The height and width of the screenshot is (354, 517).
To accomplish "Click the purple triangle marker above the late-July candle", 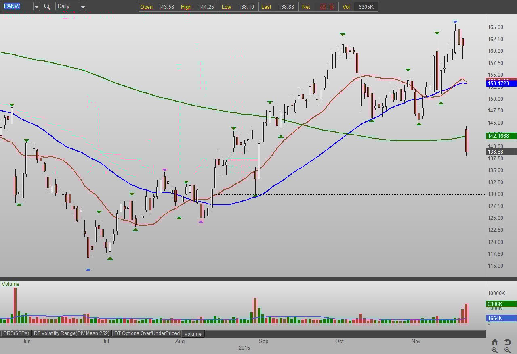I will click(164, 170).
